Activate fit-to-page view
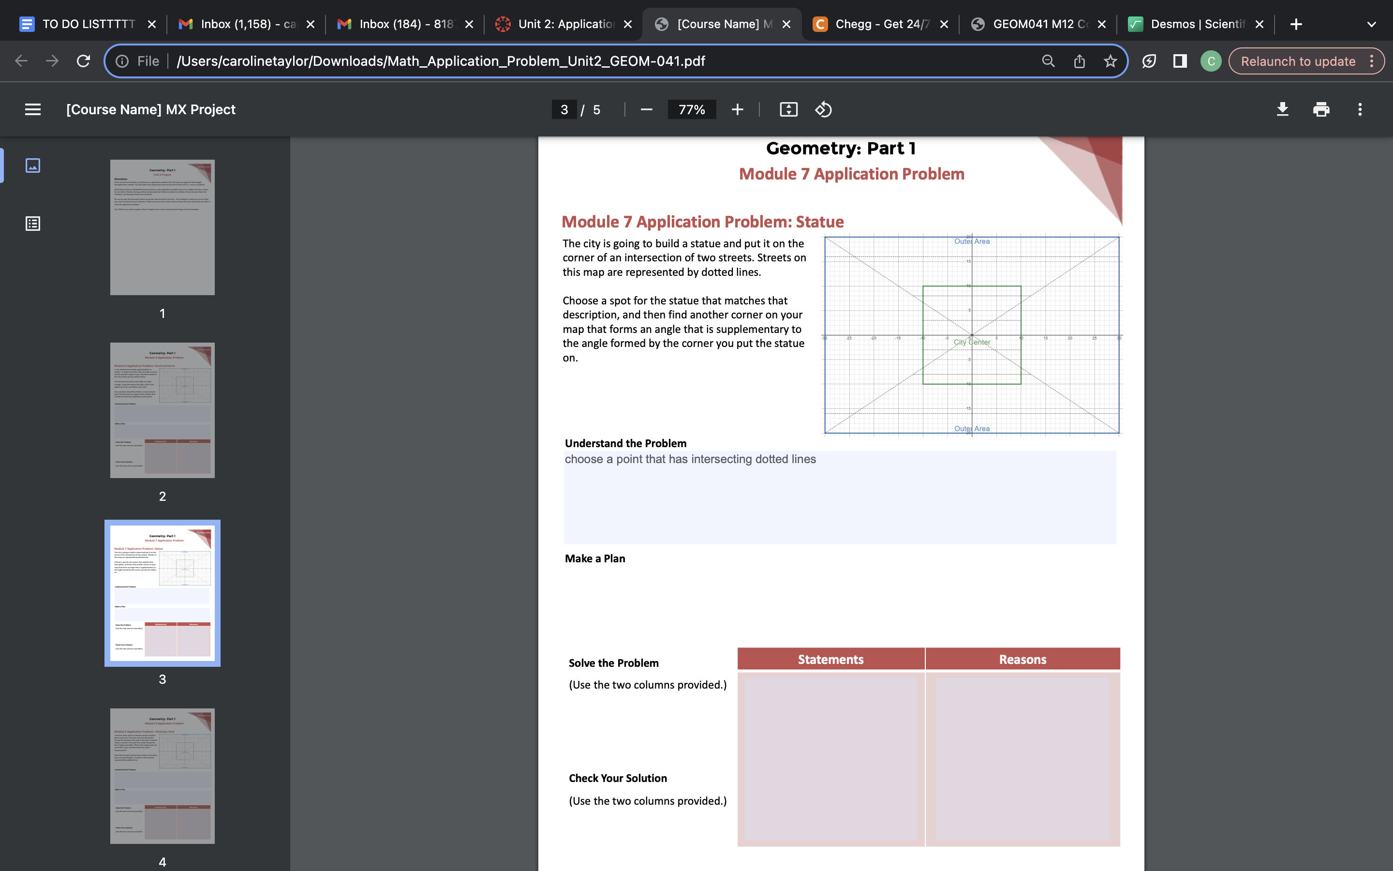 (788, 109)
